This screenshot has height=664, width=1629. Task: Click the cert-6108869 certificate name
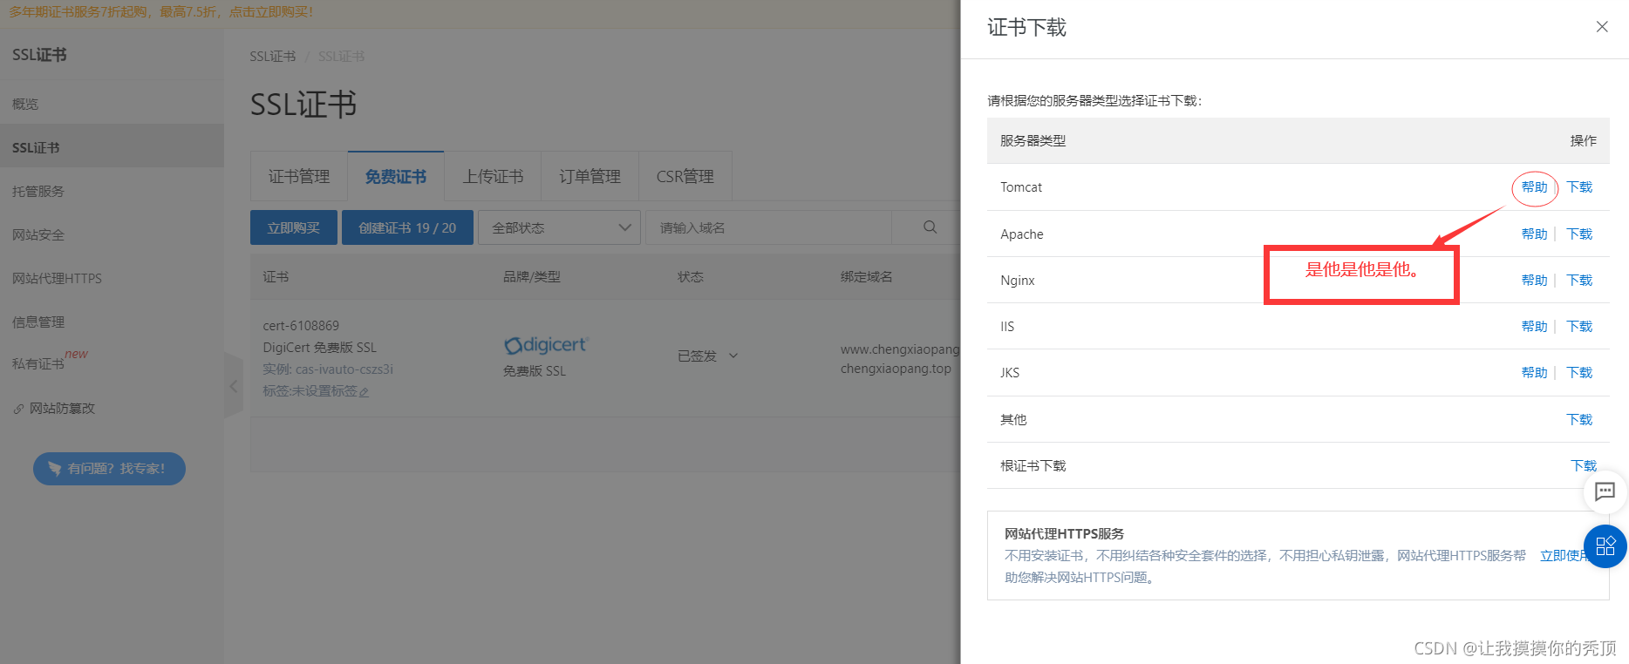click(301, 326)
